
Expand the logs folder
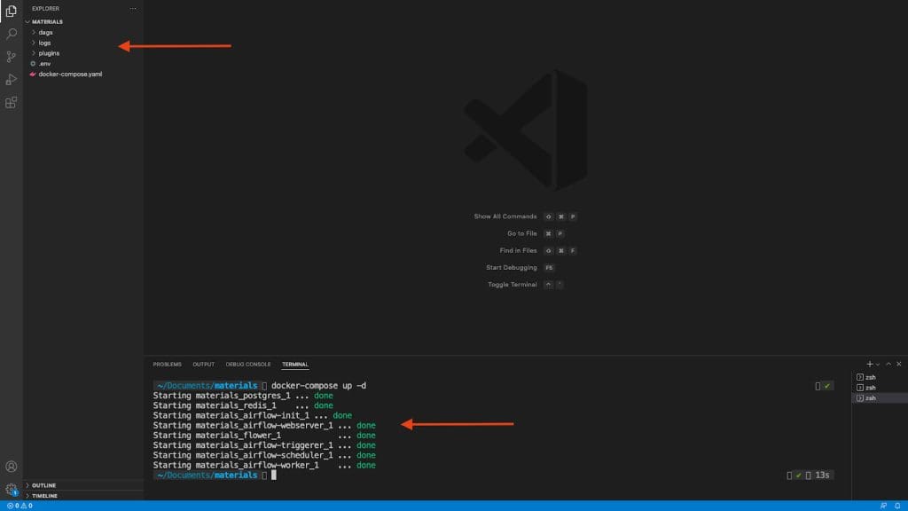pyautogui.click(x=44, y=43)
